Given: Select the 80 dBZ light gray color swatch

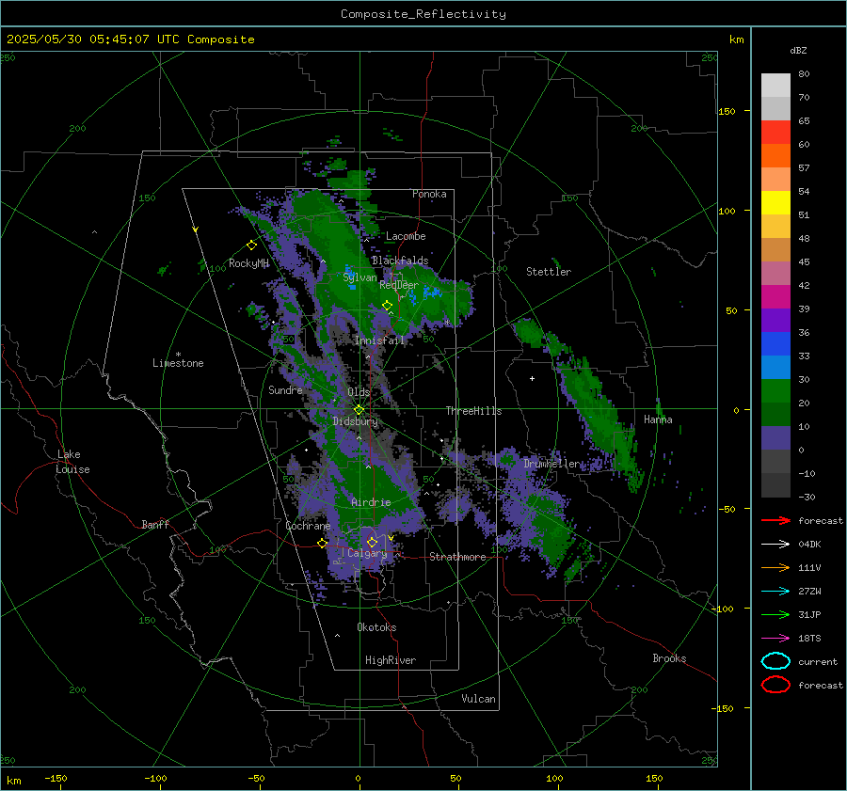Looking at the screenshot, I should click(775, 85).
